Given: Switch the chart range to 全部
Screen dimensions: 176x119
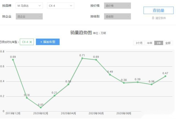Looking at the screenshot, I should coord(168,43).
